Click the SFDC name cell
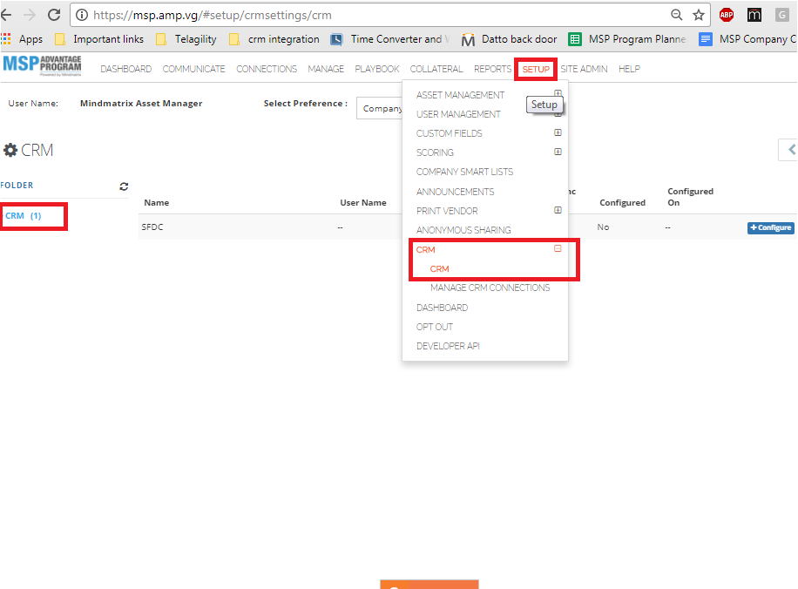This screenshot has width=798, height=589. coord(152,227)
